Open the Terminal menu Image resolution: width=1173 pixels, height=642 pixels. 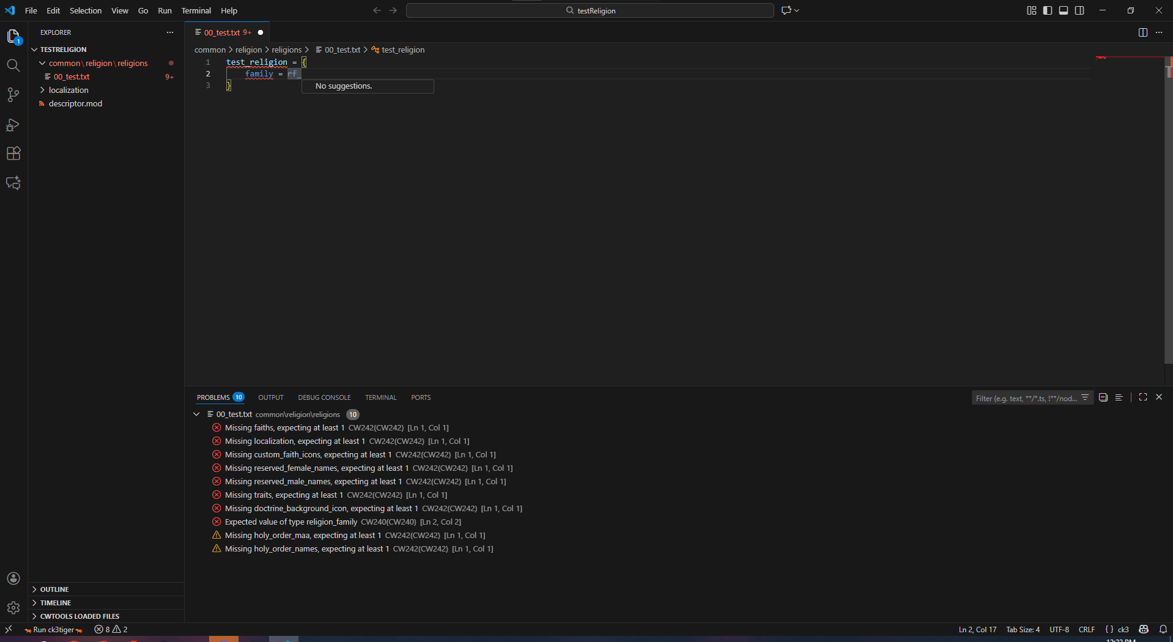196,10
